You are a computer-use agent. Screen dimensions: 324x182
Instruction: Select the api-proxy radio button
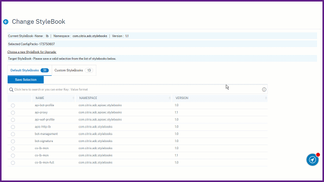13,113
